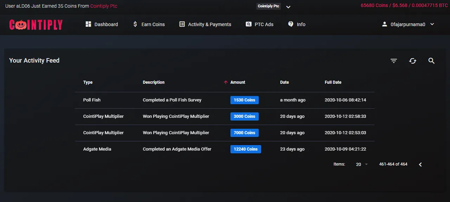Image resolution: width=450 pixels, height=202 pixels.
Task: Click the Cointiply logo
Action: [x=36, y=24]
